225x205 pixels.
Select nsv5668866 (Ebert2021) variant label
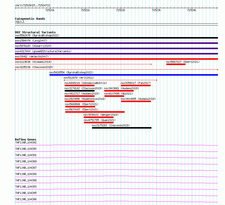pos(82,104)
